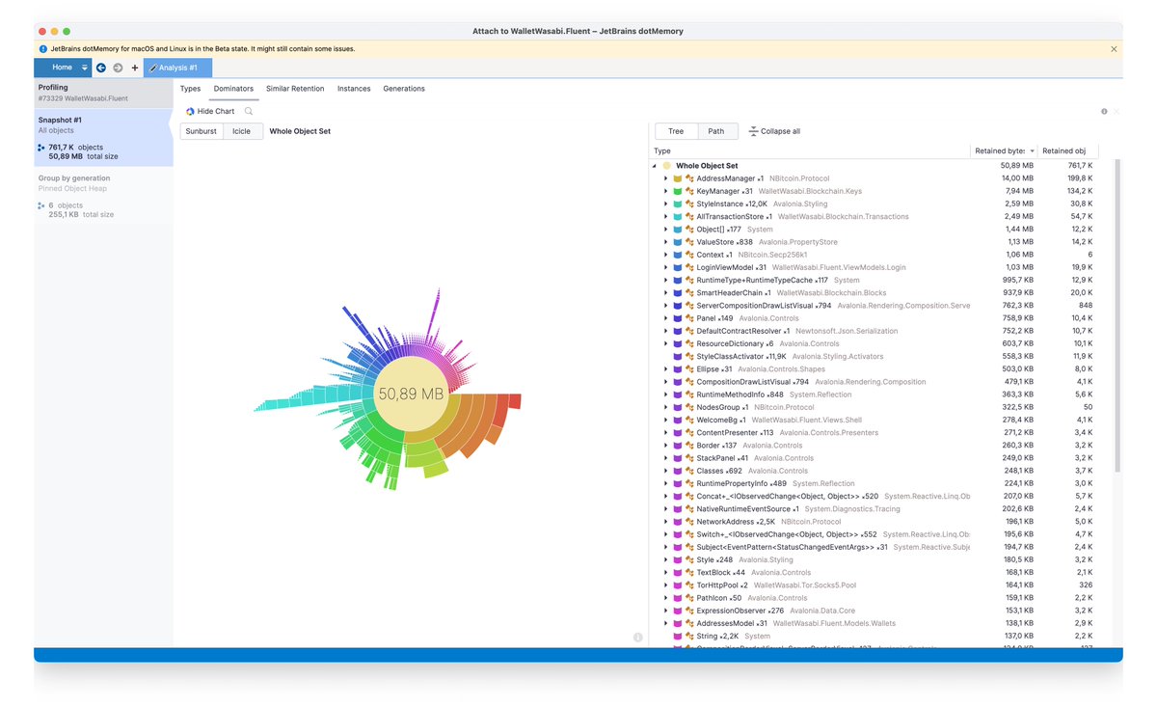Click the tree view vertical scrollbar
The image size is (1157, 707).
(1117, 316)
